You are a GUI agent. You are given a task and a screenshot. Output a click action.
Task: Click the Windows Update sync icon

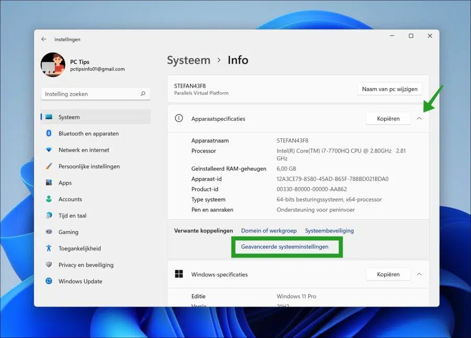pyautogui.click(x=49, y=281)
